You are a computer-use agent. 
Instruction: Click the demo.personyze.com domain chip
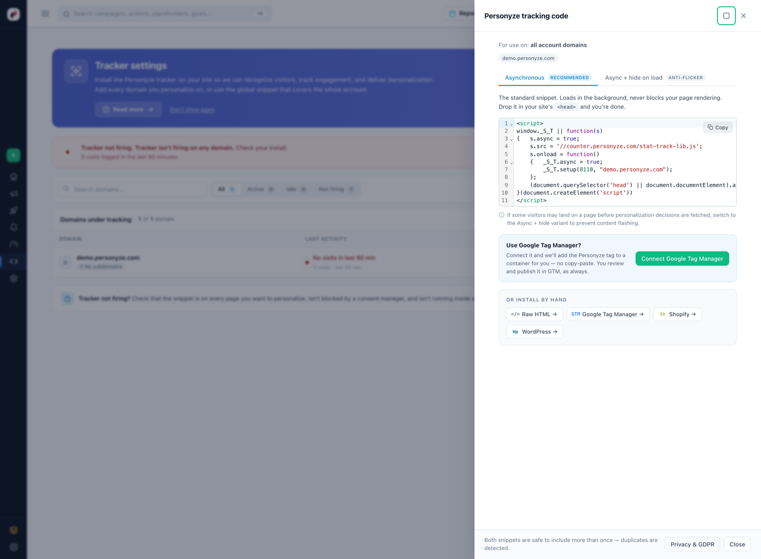528,58
